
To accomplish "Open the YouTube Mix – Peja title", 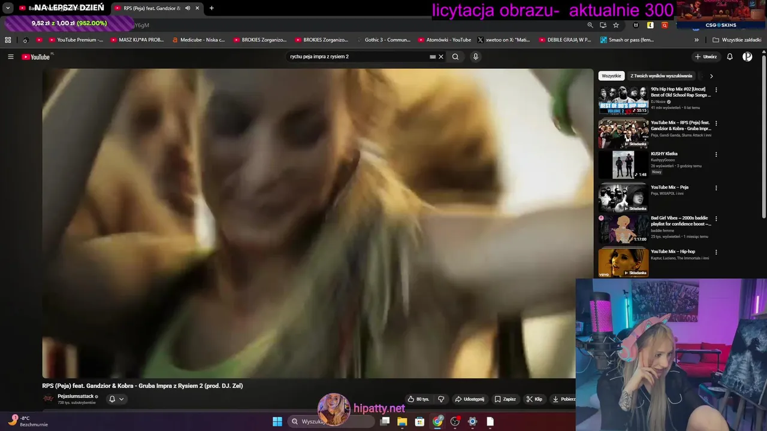I will (669, 187).
